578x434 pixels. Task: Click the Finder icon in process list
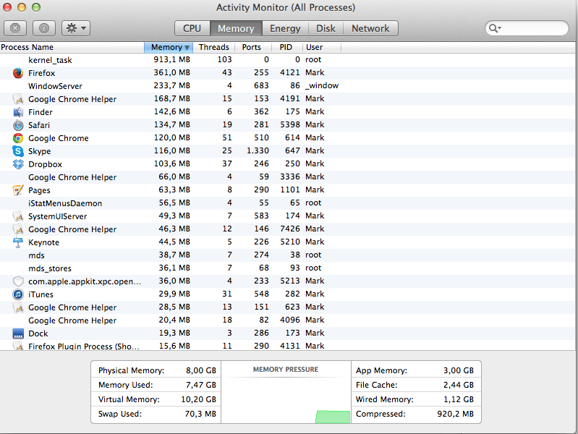click(18, 112)
